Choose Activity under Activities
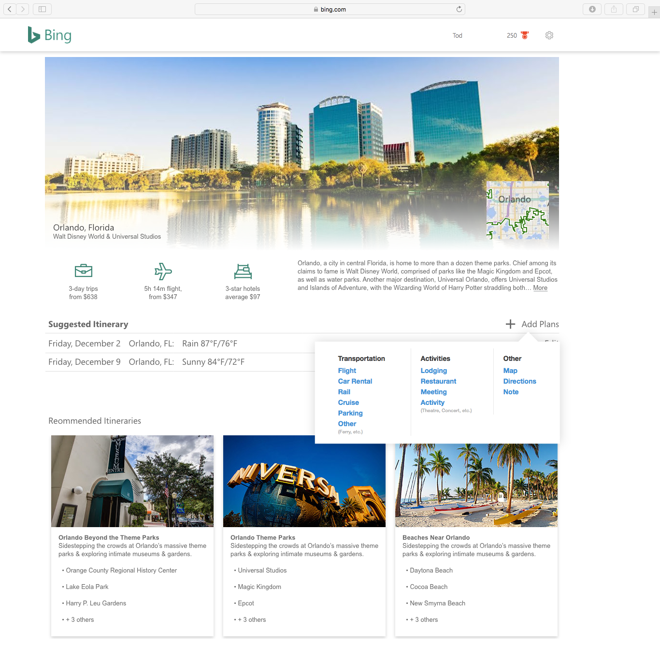Viewport: 660px width, 660px height. [x=432, y=402]
